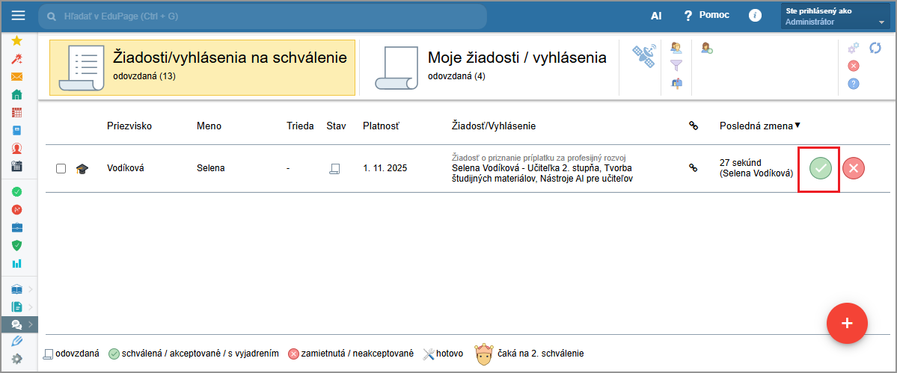The image size is (897, 373).
Task: Approve Selena Vodíková's request with green checkmark
Action: tap(821, 168)
